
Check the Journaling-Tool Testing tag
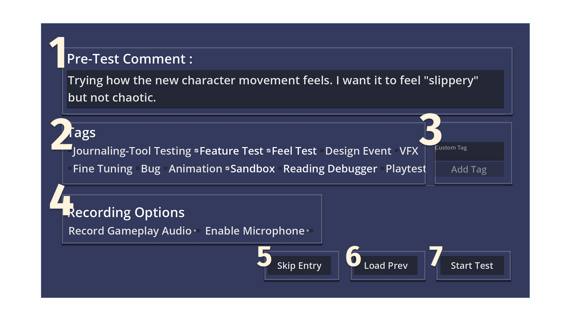70,151
